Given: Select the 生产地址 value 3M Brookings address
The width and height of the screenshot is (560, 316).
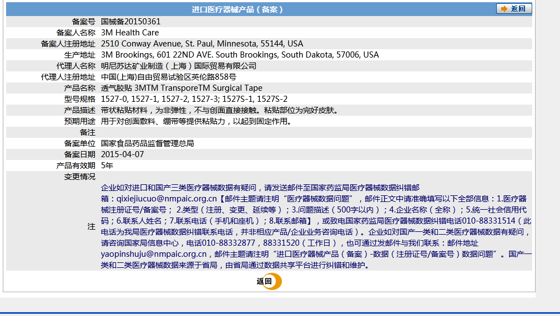Looking at the screenshot, I should [x=240, y=55].
